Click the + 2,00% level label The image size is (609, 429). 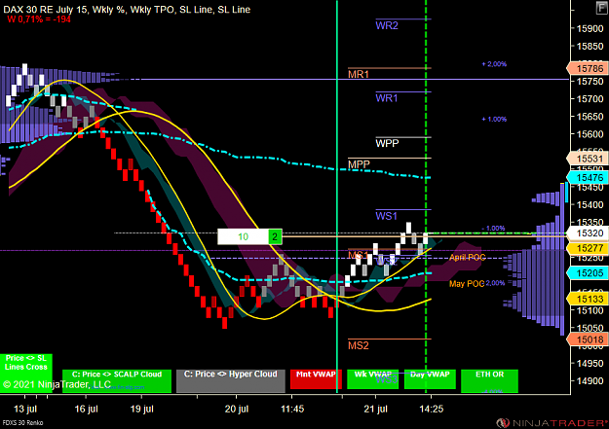click(x=494, y=64)
